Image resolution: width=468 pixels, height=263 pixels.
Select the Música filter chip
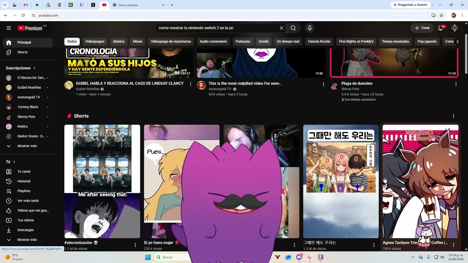click(x=119, y=42)
